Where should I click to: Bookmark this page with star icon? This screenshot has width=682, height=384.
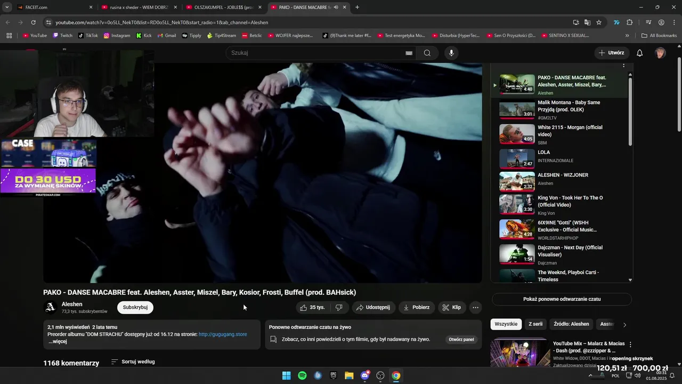(599, 22)
